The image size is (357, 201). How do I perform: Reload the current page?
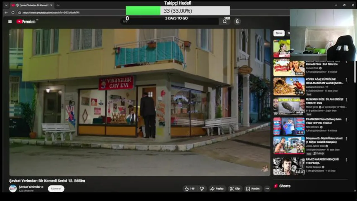pyautogui.click(x=13, y=13)
